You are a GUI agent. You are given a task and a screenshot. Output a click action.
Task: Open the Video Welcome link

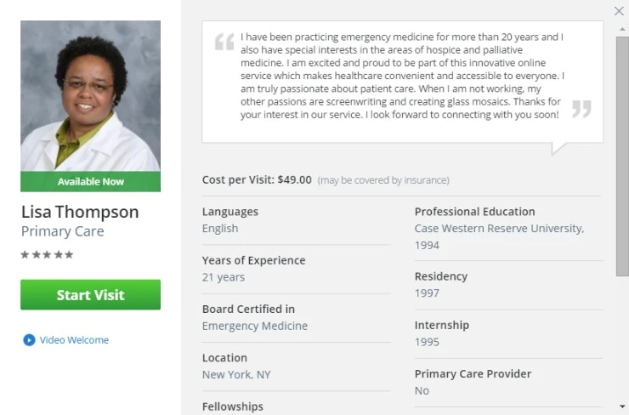point(74,340)
